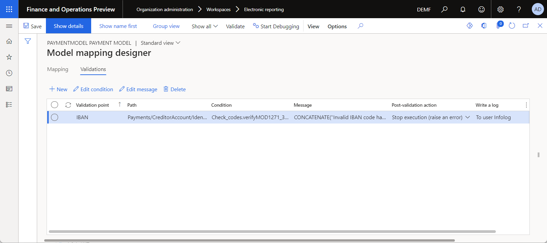Viewport: 547px width, 243px height.
Task: Click the Condition column header
Action: [x=222, y=105]
